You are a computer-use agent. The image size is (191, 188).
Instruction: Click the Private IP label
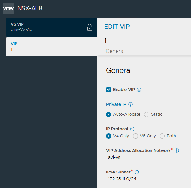tap(116, 104)
